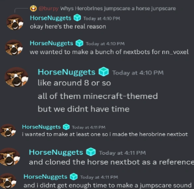
Task: Open HorseNuggets avatar beside the nn_voxel message
Action: pyautogui.click(x=14, y=47)
